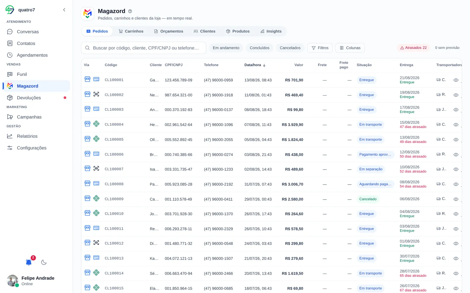Open the Colunas column chooser
This screenshot has width=470, height=293.
click(x=350, y=48)
